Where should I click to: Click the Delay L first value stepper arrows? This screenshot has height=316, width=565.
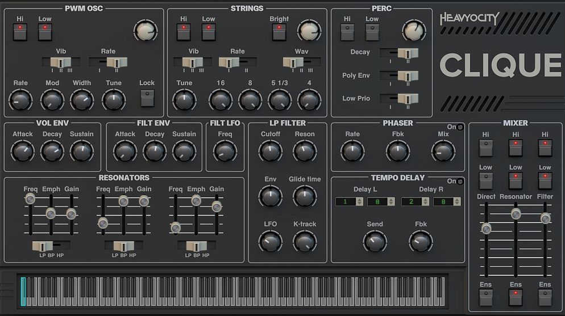(359, 201)
